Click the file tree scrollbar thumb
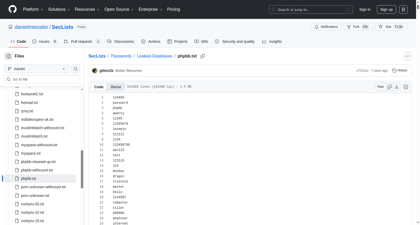 pyautogui.click(x=82, y=169)
